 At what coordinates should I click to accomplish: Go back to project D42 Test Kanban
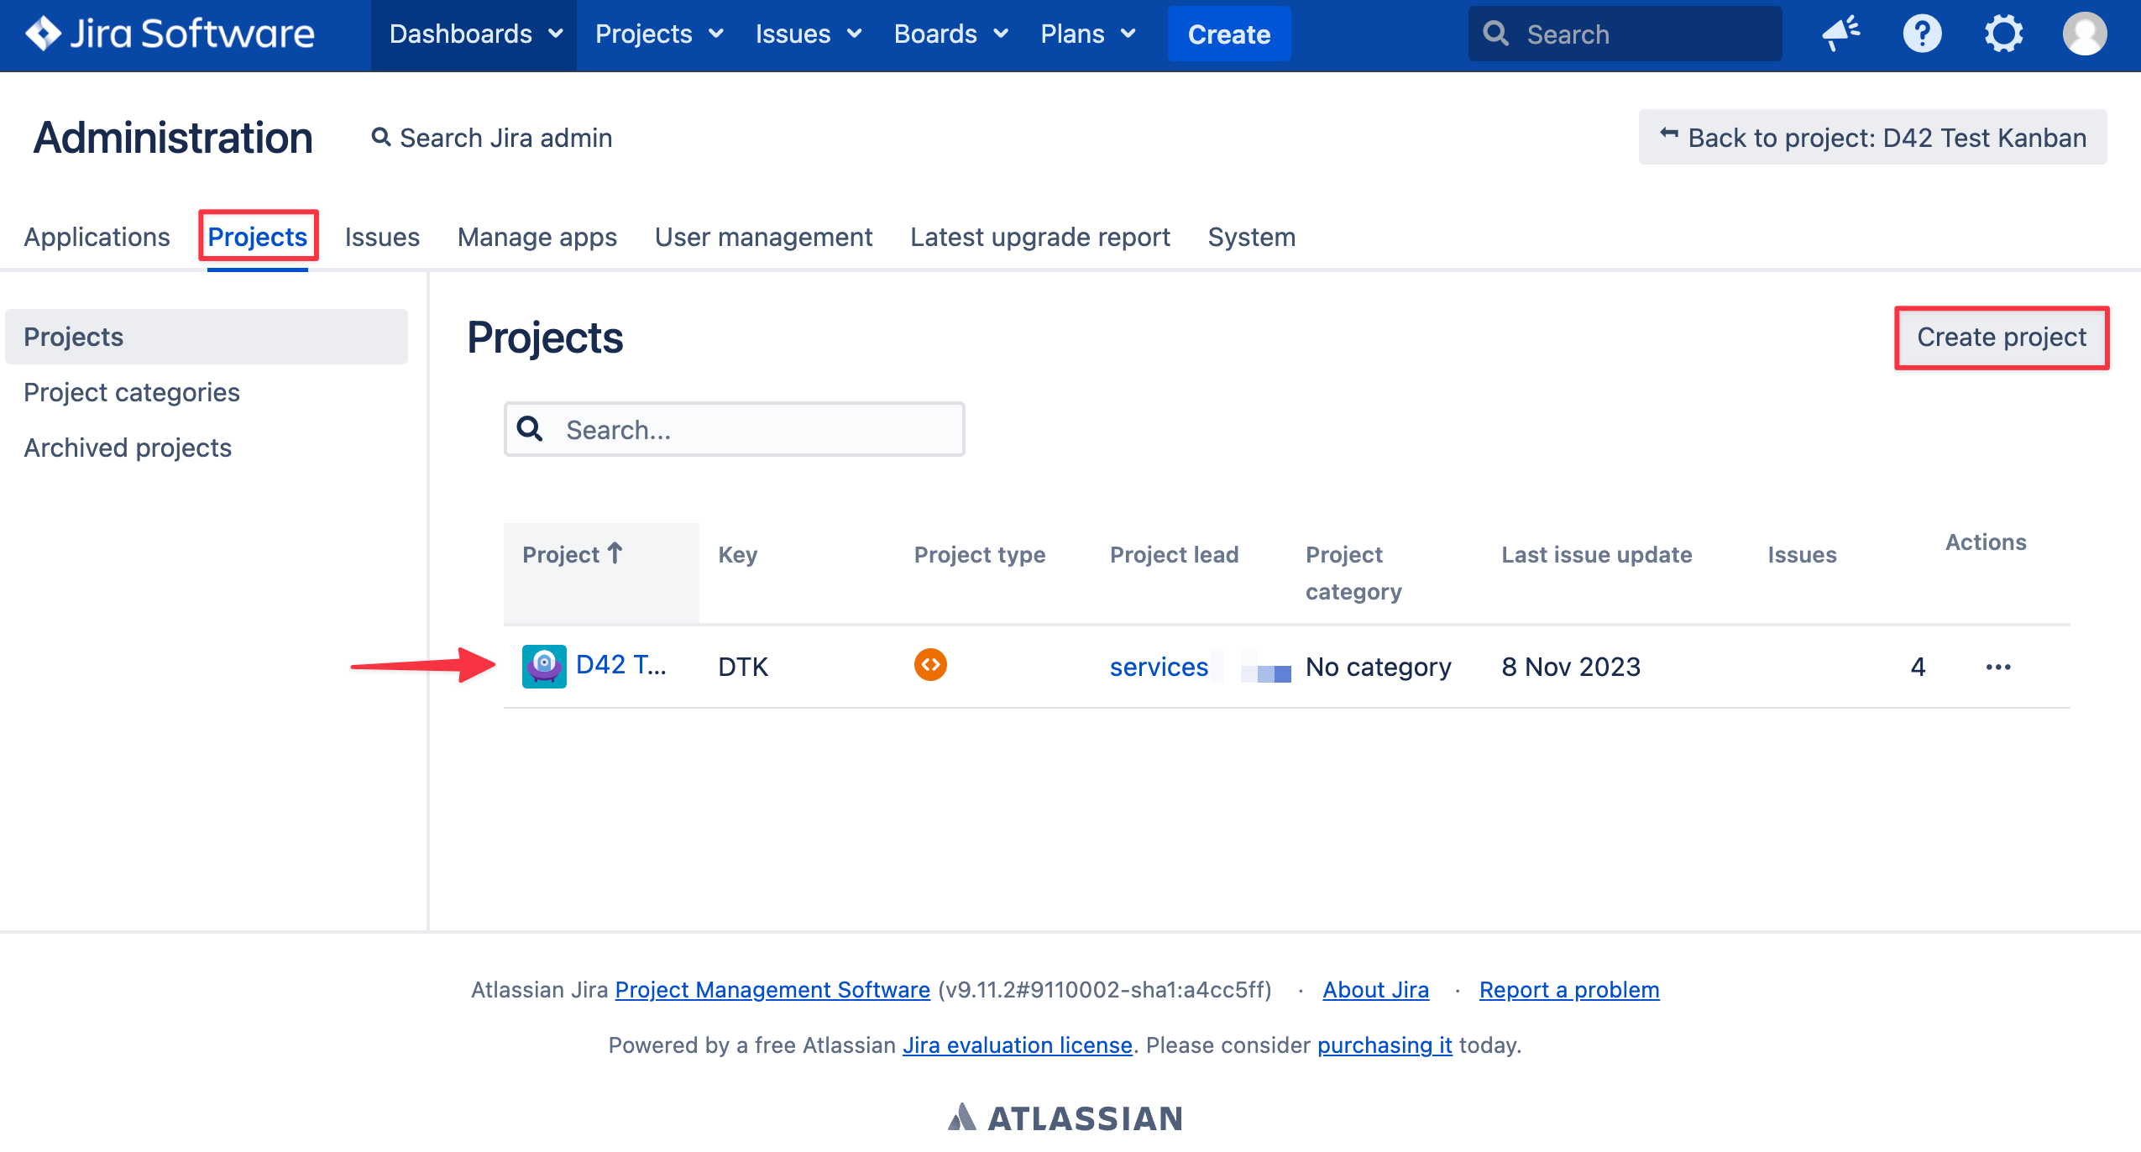tap(1872, 138)
